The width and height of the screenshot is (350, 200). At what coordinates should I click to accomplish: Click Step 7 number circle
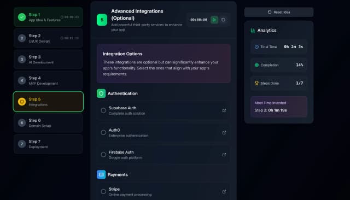(22, 144)
